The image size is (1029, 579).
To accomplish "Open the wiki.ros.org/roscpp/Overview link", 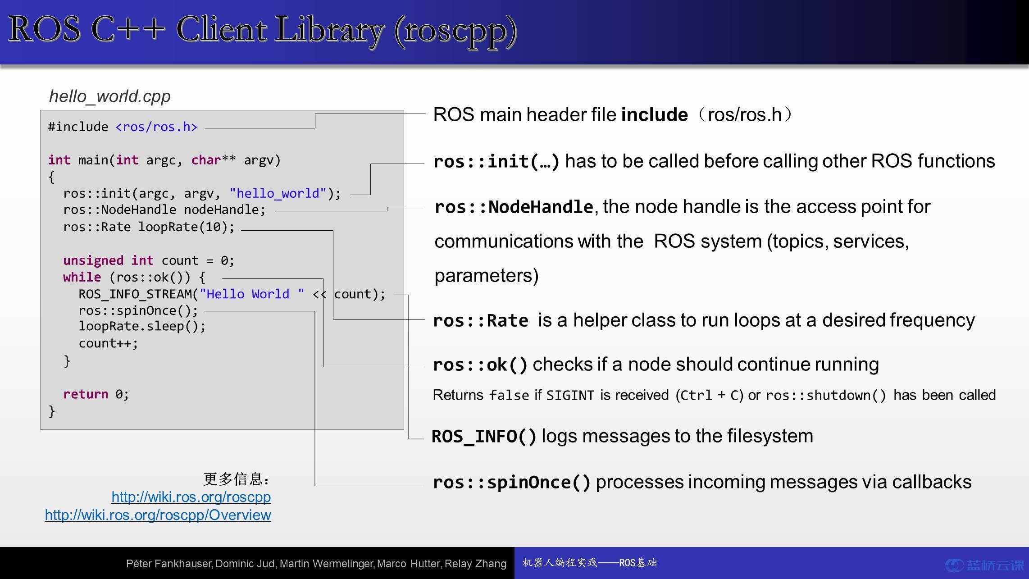I will click(x=158, y=515).
